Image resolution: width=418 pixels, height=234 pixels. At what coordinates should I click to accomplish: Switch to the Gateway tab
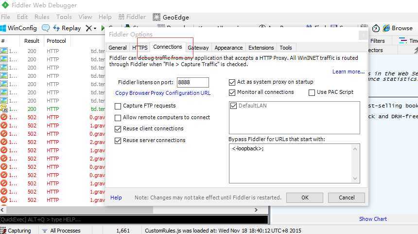198,48
